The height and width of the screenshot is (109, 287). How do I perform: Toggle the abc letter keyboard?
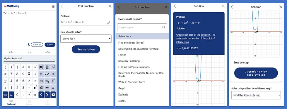pyautogui.click(x=5, y=95)
